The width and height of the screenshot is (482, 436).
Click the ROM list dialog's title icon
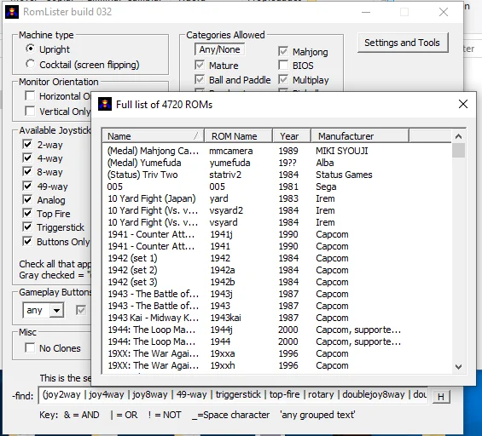105,105
